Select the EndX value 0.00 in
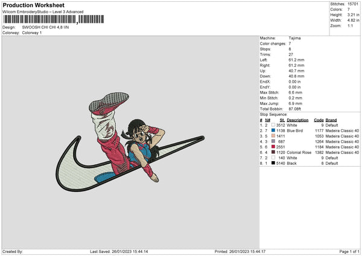362x256 pixels. point(294,82)
